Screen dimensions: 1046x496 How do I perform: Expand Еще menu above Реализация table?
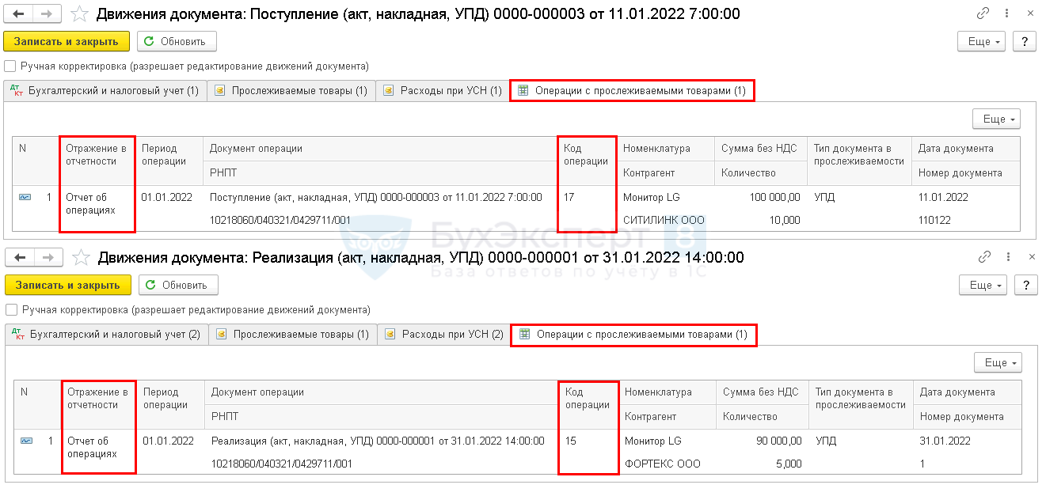(x=998, y=362)
